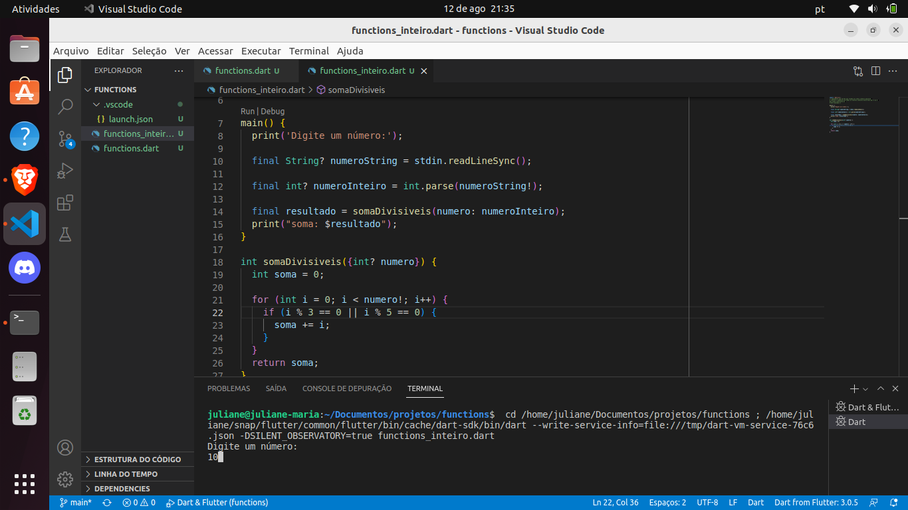Open Manage via the gear icon
The width and height of the screenshot is (908, 510).
click(64, 479)
